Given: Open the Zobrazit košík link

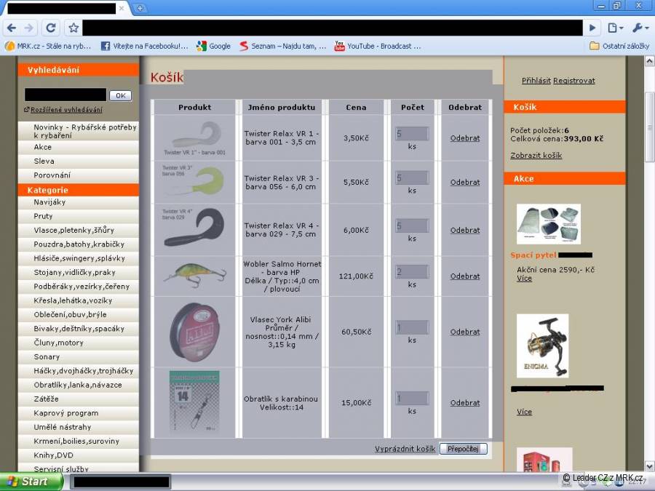Looking at the screenshot, I should point(536,156).
